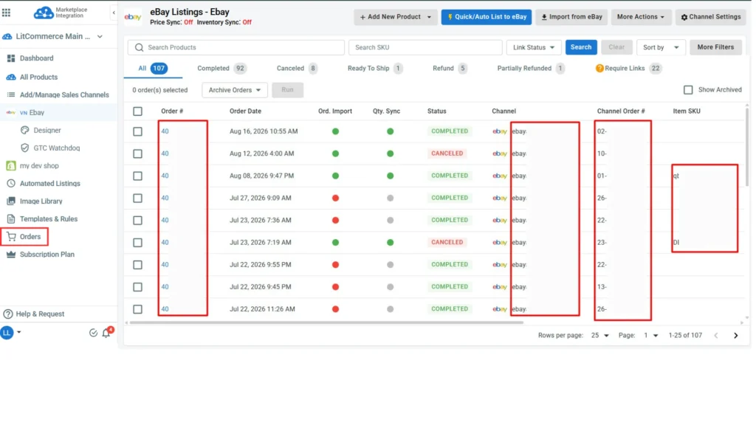This screenshot has width=756, height=425.
Task: Collapse the sidebar with the arrow
Action: (114, 13)
